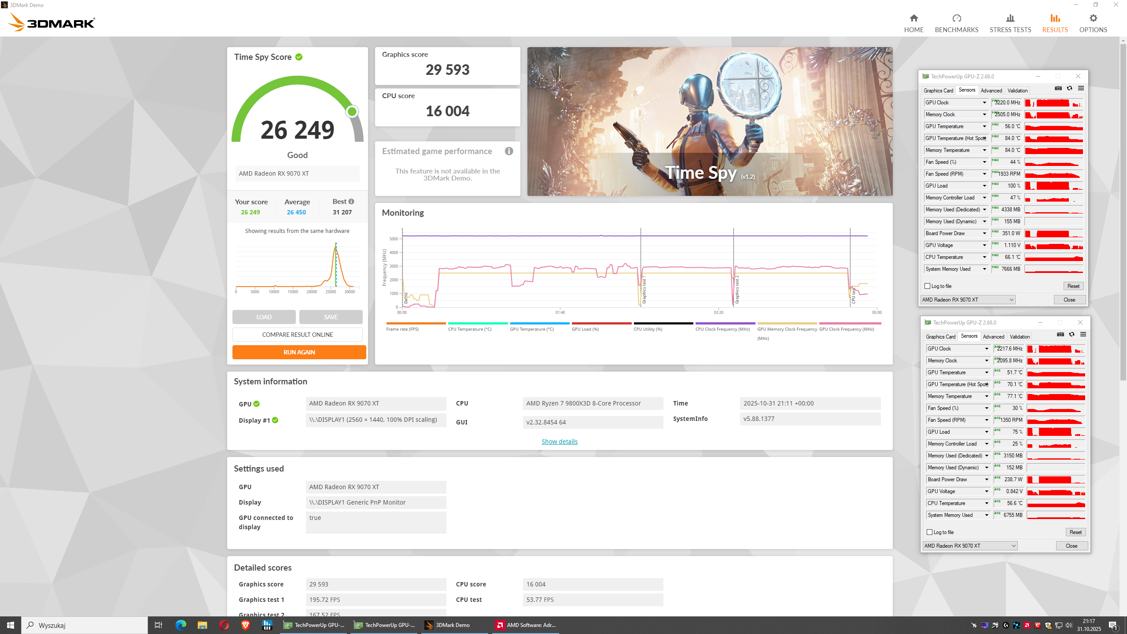This screenshot has height=634, width=1127.
Task: Open the Stress Tests icon
Action: pyautogui.click(x=1010, y=18)
